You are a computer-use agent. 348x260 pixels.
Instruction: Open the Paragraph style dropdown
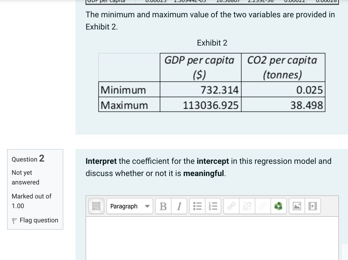pyautogui.click(x=130, y=206)
